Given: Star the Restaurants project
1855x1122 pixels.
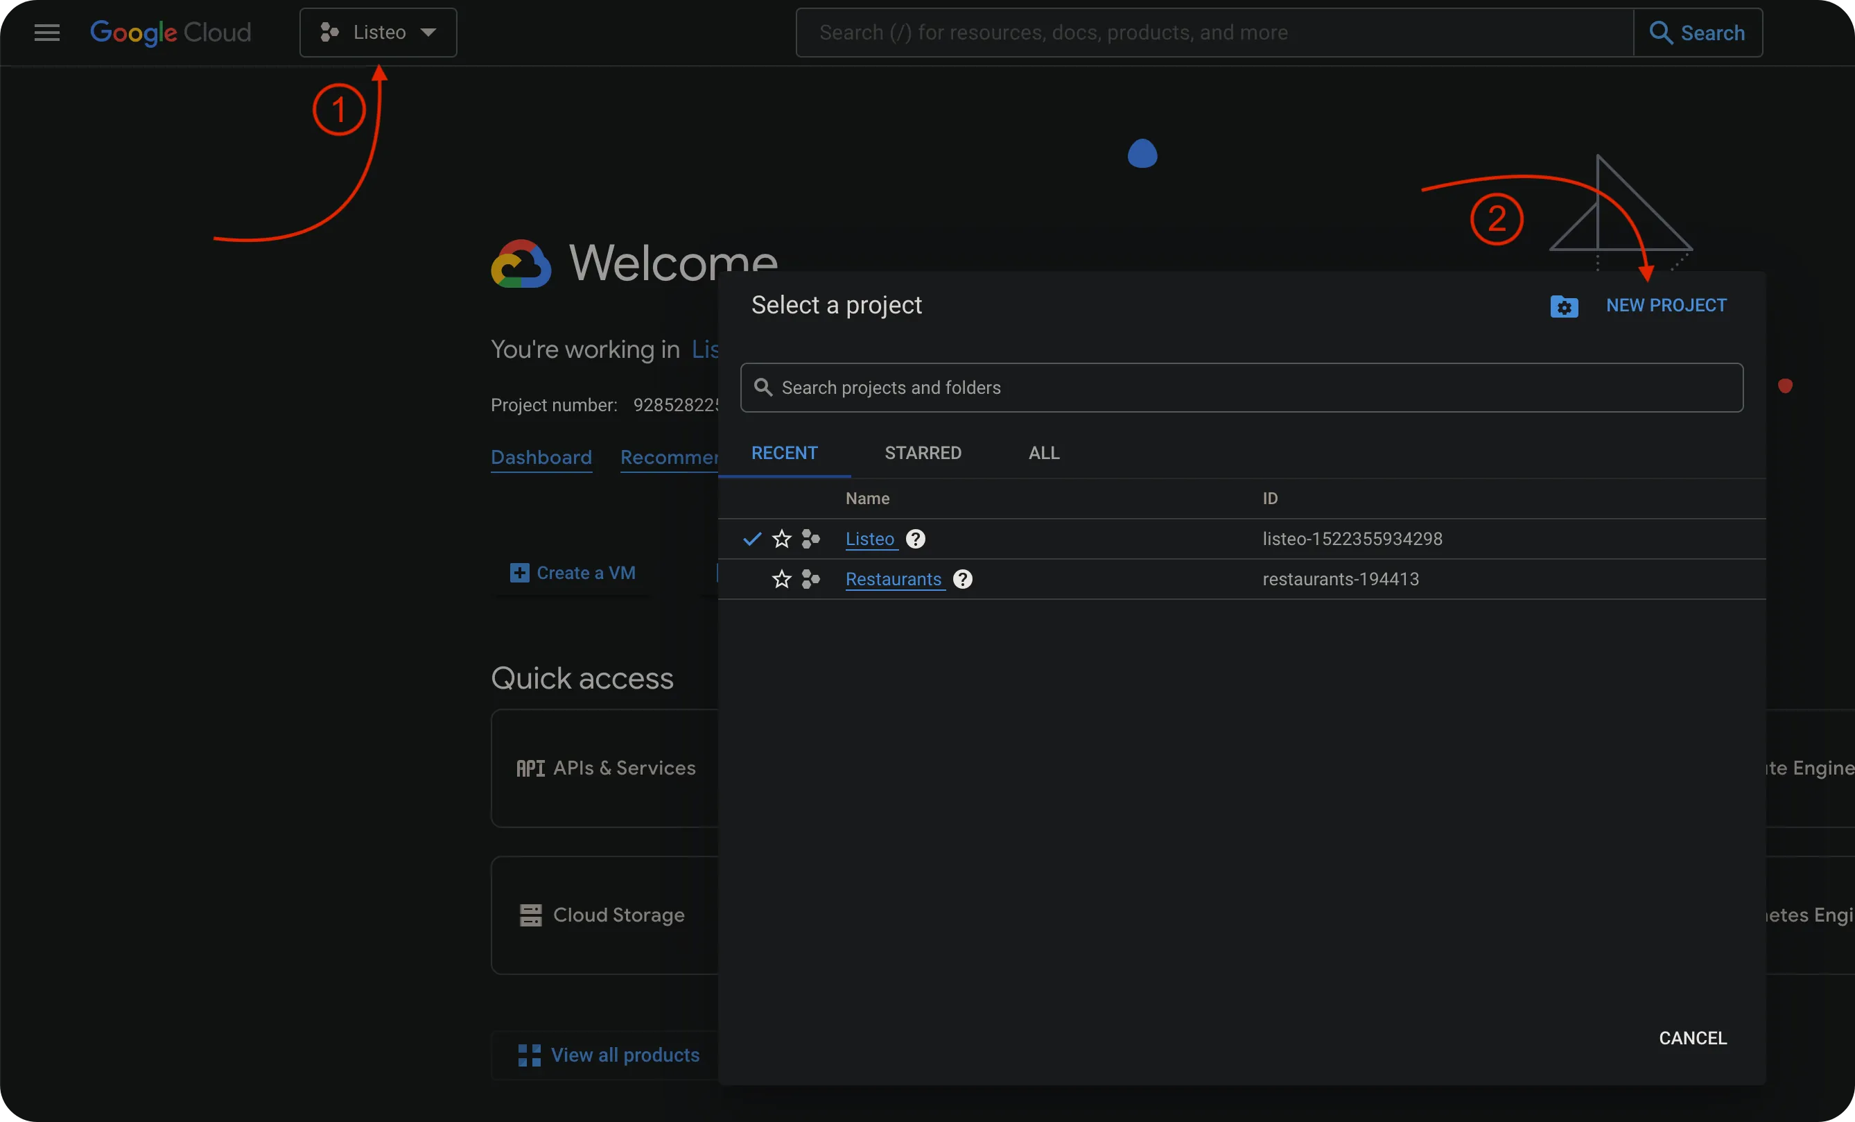Looking at the screenshot, I should 781,578.
